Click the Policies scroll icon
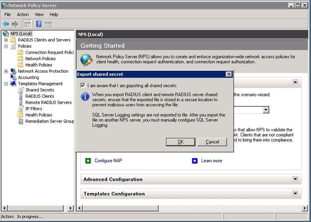The width and height of the screenshot is (311, 222). coord(13,46)
